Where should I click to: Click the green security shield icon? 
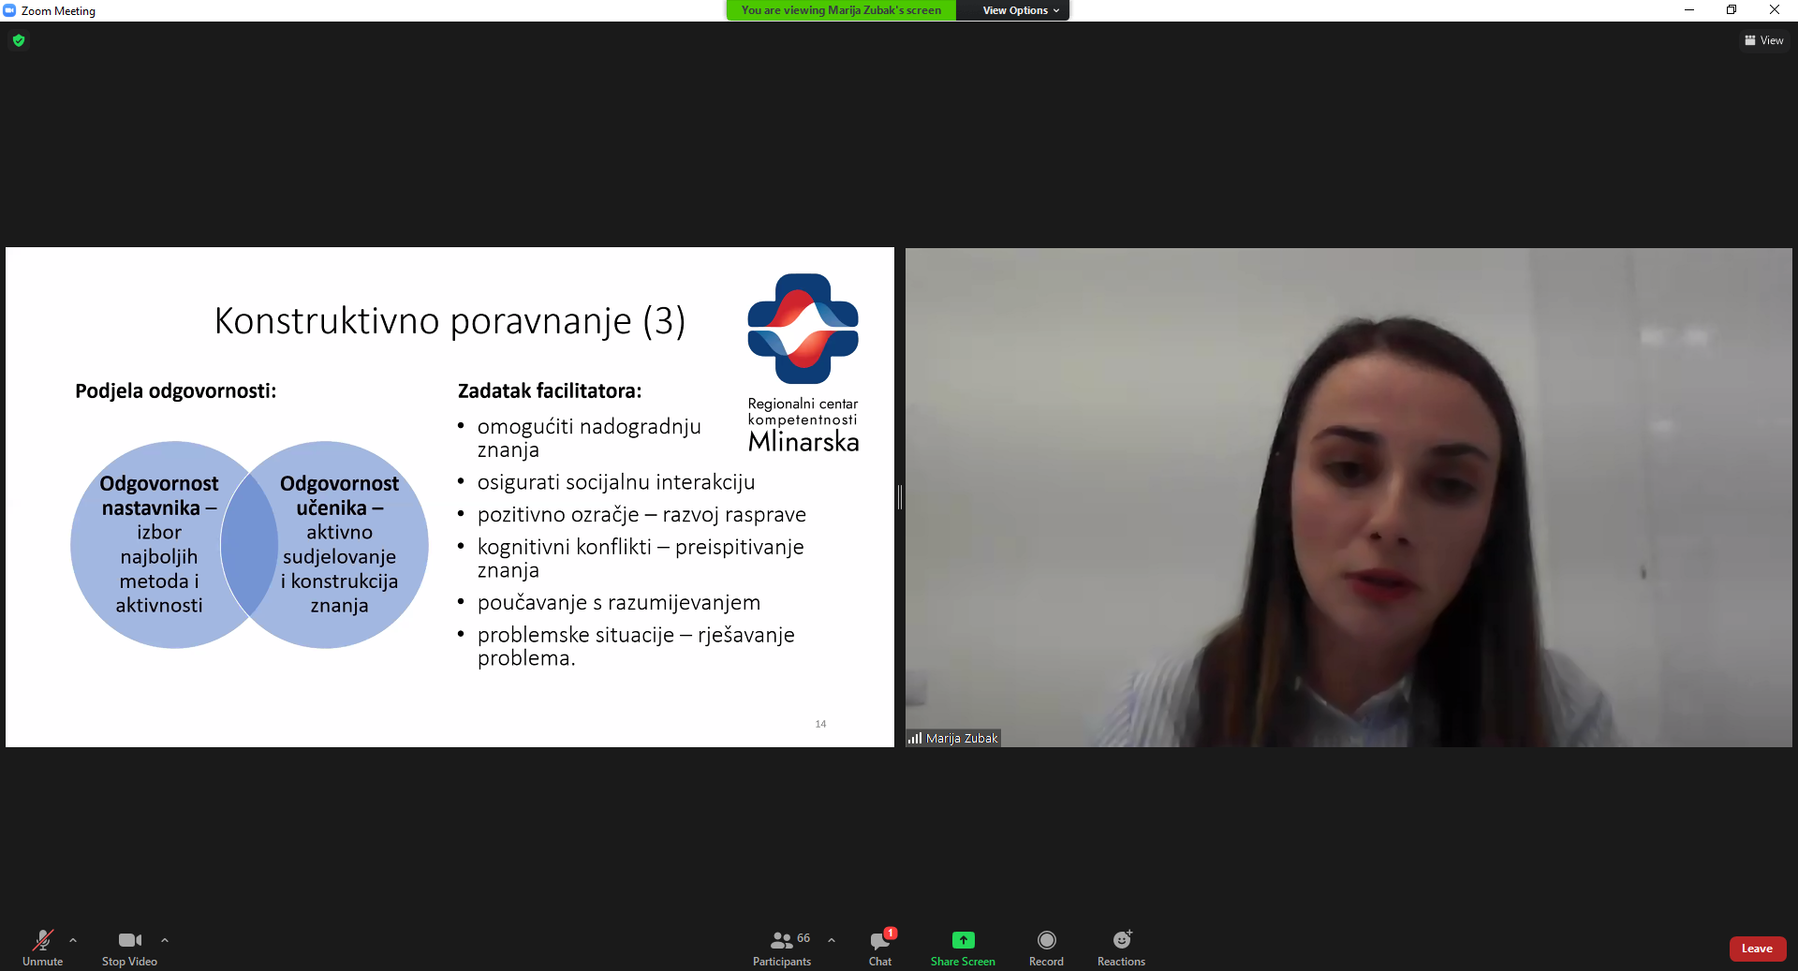coord(19,40)
